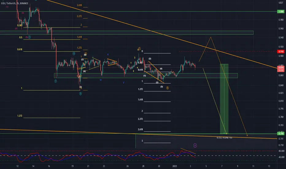Click the 0.980 price axis value
Viewport: 286px width, 169px height.
[281, 20]
